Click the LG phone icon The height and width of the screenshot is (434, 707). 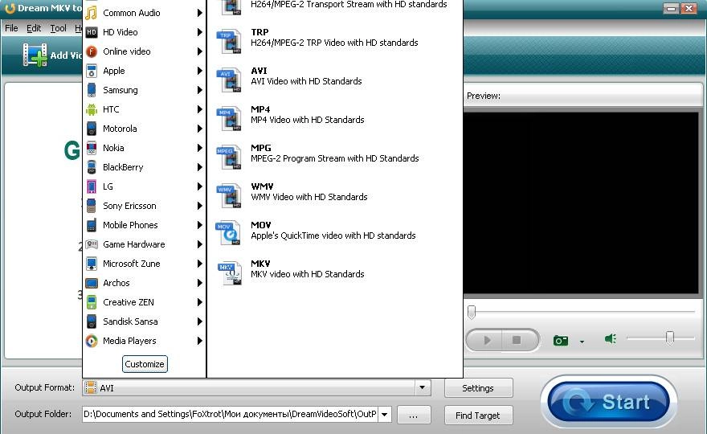pos(92,186)
